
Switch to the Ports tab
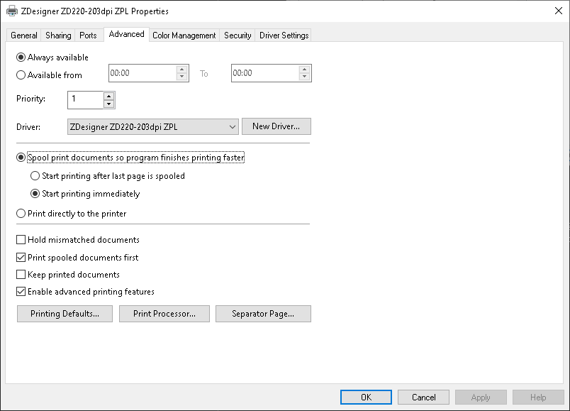pos(88,35)
